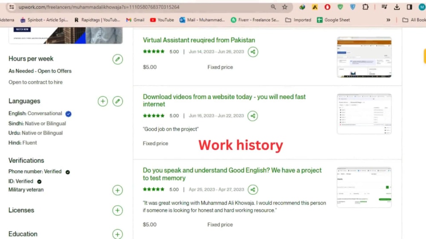Click five-star rating on Virtual Assistant job
Image resolution: width=426 pixels, height=239 pixels.
point(154,51)
